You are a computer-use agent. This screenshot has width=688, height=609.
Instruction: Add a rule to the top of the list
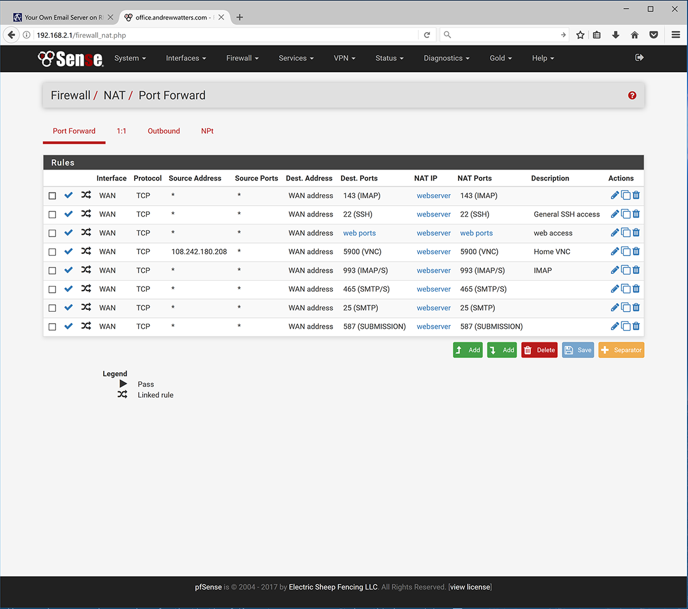coord(468,350)
